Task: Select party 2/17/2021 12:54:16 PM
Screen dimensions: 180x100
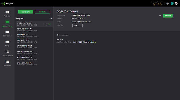Action: 34,58
